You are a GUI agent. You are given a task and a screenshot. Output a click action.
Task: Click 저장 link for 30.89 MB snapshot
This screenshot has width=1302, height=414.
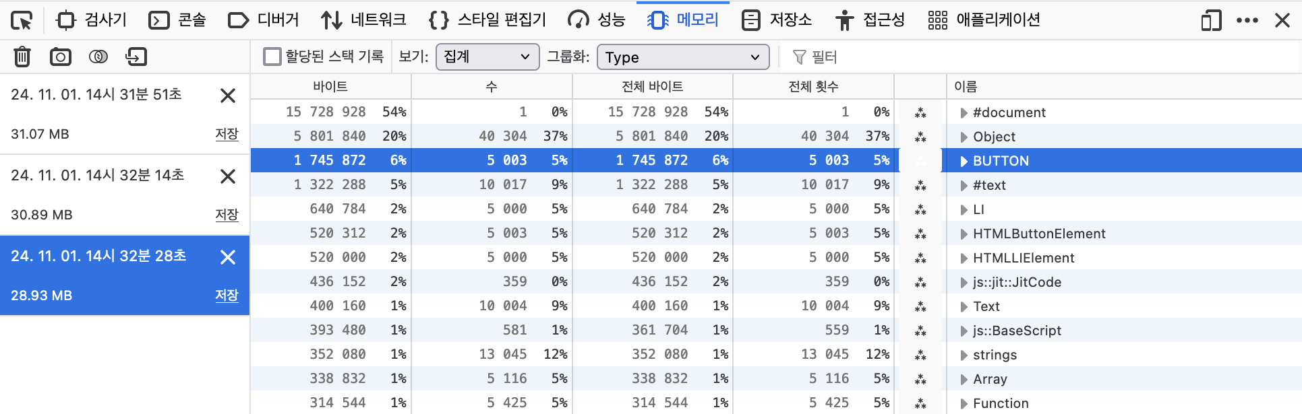coord(227,215)
